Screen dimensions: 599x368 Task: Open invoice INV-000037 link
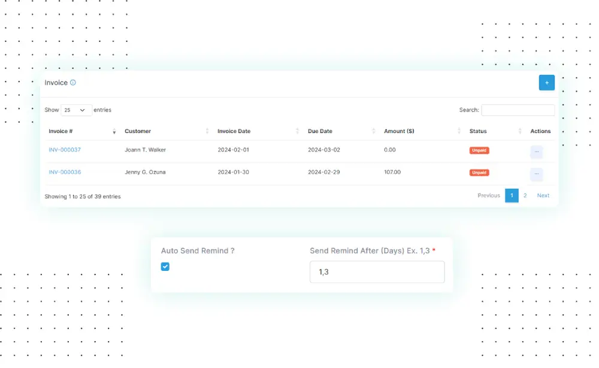coord(65,150)
